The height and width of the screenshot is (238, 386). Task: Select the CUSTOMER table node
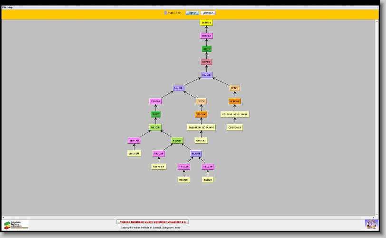pyautogui.click(x=234, y=128)
